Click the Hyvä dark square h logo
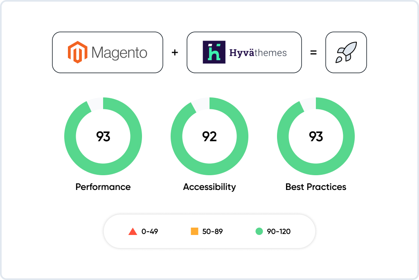Screen dimensions: 419x280 [x=214, y=52]
